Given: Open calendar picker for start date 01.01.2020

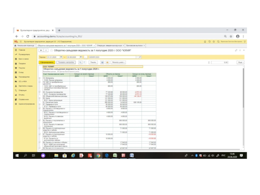Looking at the screenshot, I should coord(61,57).
